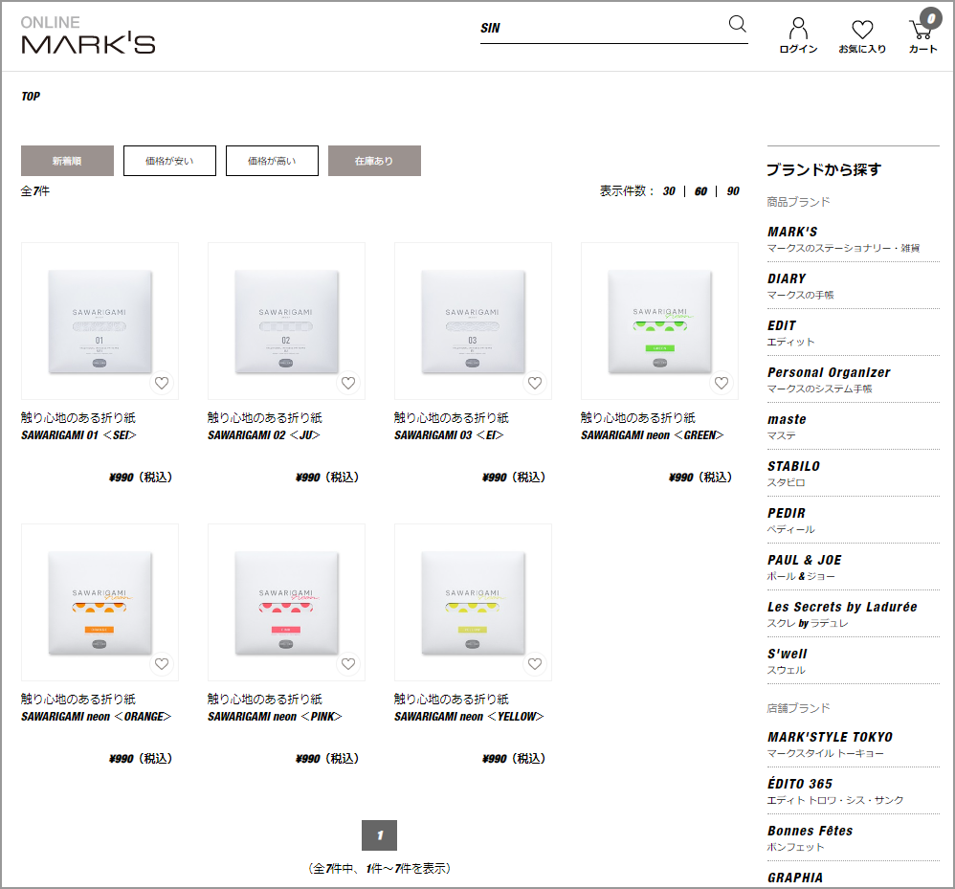Browse the EDIT brand
The width and height of the screenshot is (955, 889).
[853, 332]
